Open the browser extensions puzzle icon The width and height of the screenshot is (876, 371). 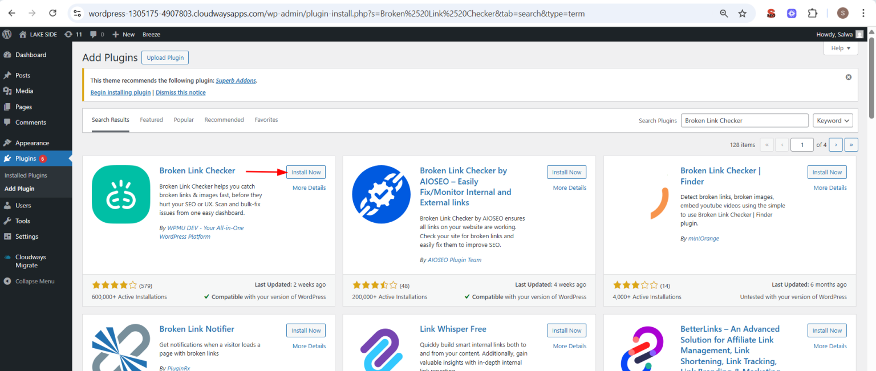coord(813,13)
